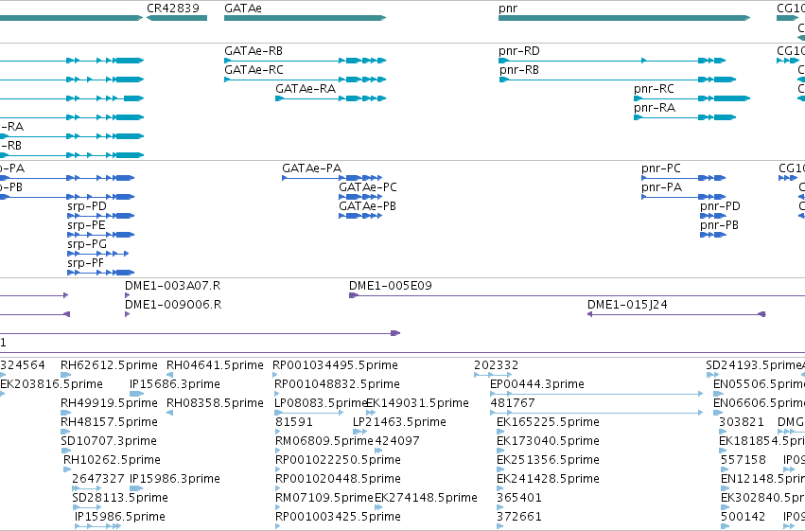Click the 424097 feature label

397,442
